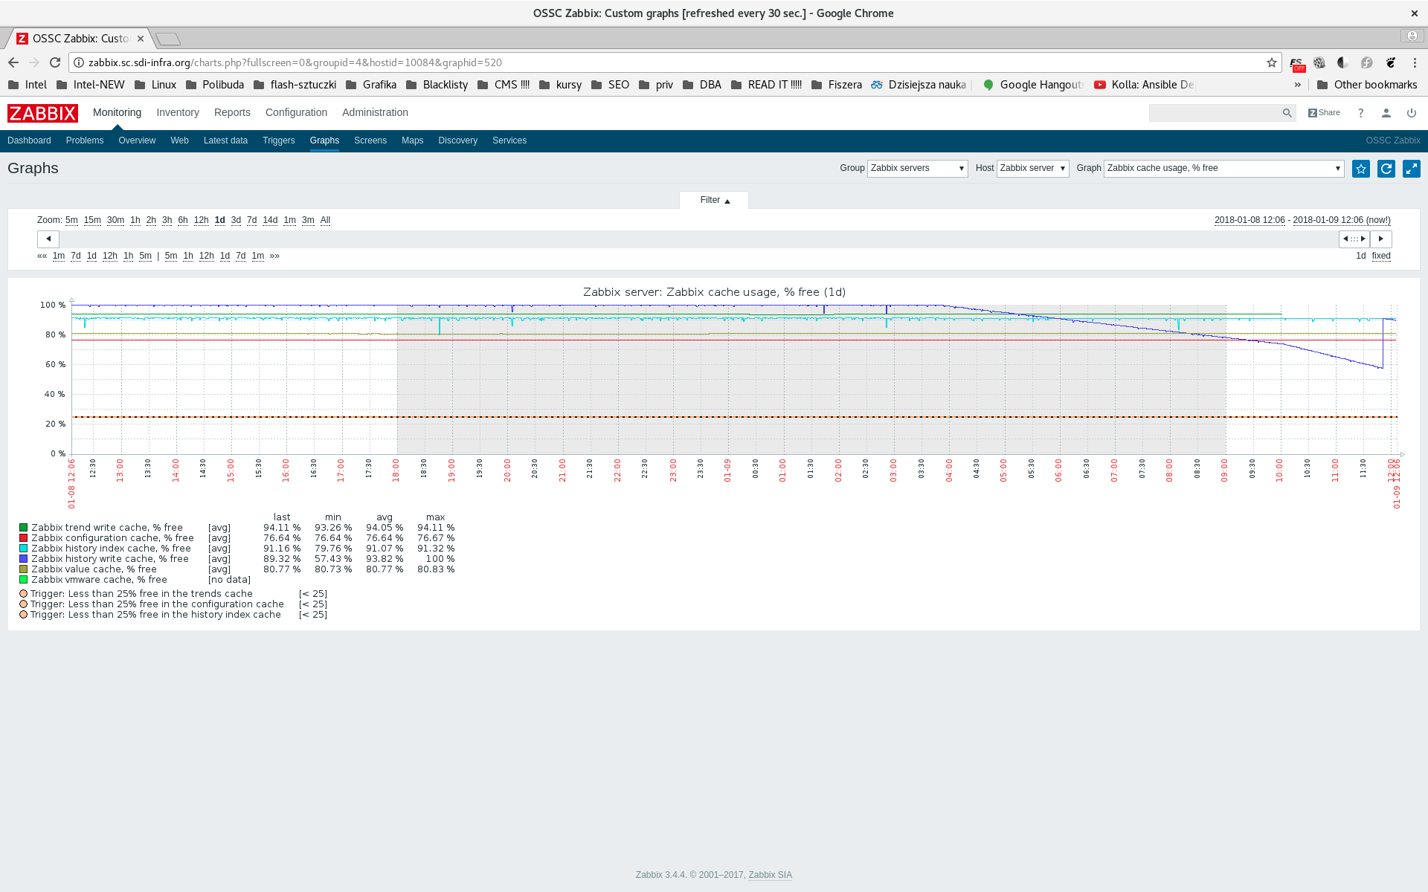Screen dimensions: 1428x892
Task: Toggle the fixed time period link
Action: pyautogui.click(x=1381, y=256)
